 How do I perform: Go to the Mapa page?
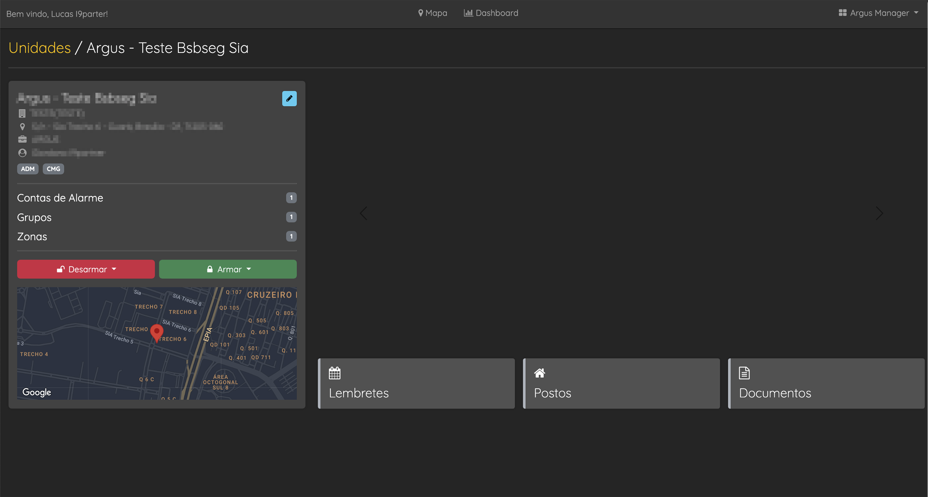[x=432, y=13]
